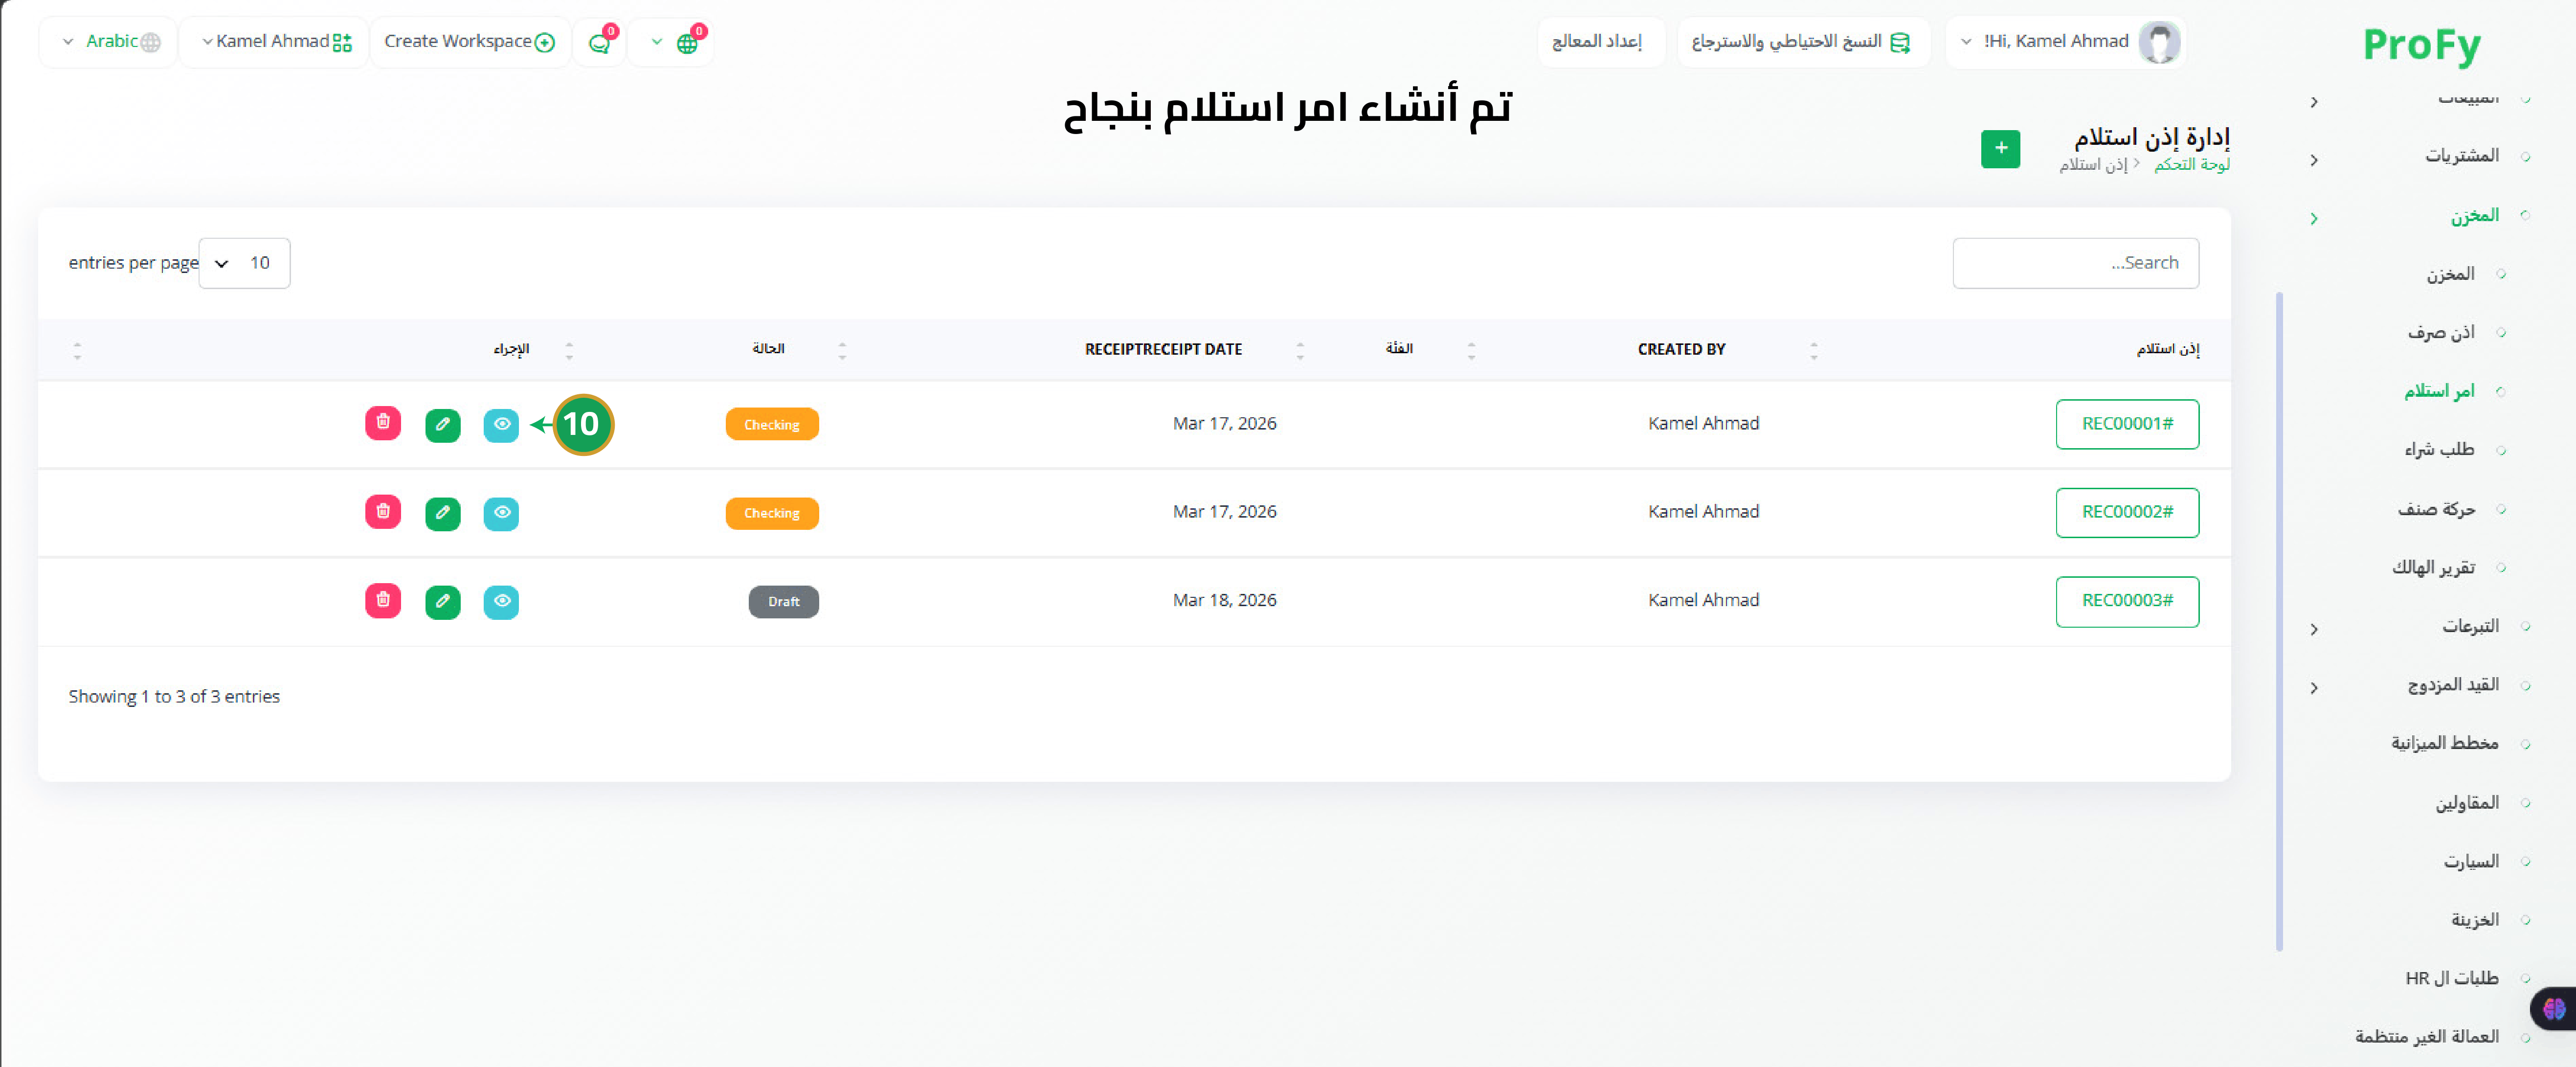Delete receipt REC00002 with the trash icon

[x=383, y=512]
